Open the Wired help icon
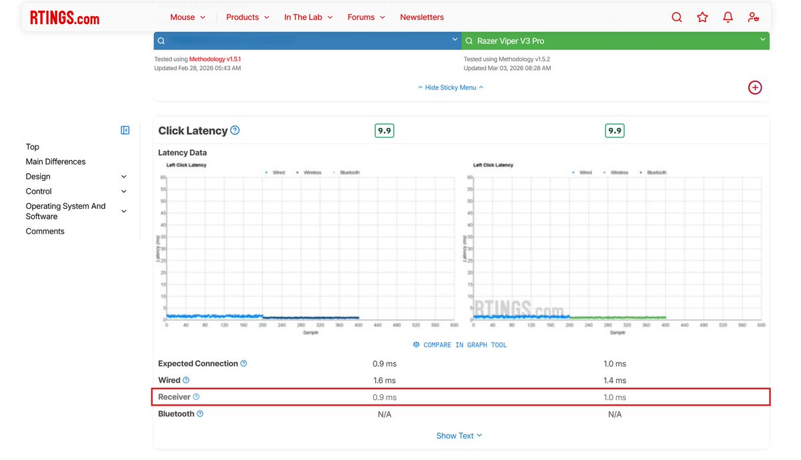Viewport: 801px width, 460px height. [x=186, y=381]
